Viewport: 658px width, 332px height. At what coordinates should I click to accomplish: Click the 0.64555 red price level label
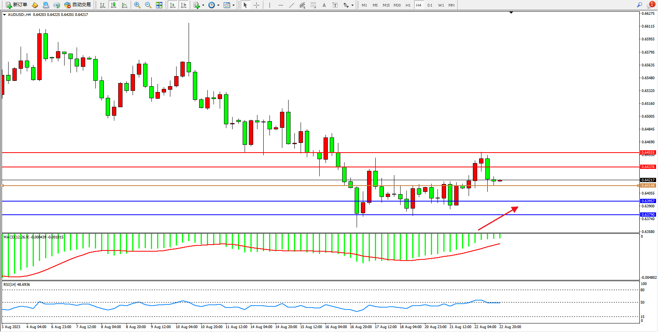point(648,153)
